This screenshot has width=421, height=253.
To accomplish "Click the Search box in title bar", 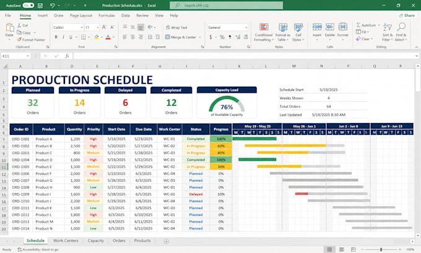I will tap(226, 6).
